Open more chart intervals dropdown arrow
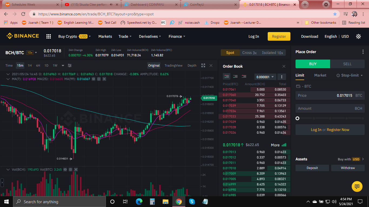The image size is (369, 207). (63, 65)
